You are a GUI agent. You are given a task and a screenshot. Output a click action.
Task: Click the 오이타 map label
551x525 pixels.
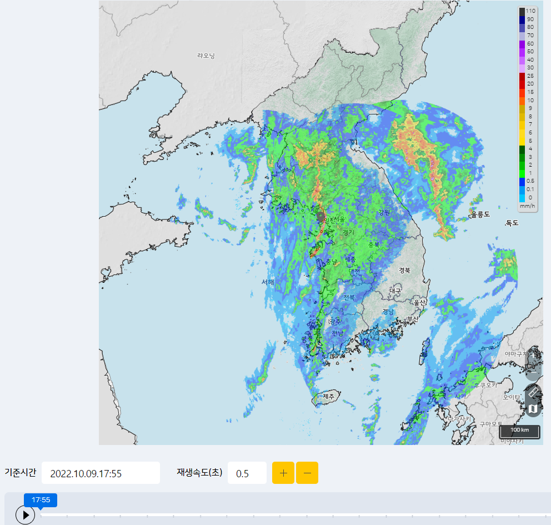(x=512, y=397)
